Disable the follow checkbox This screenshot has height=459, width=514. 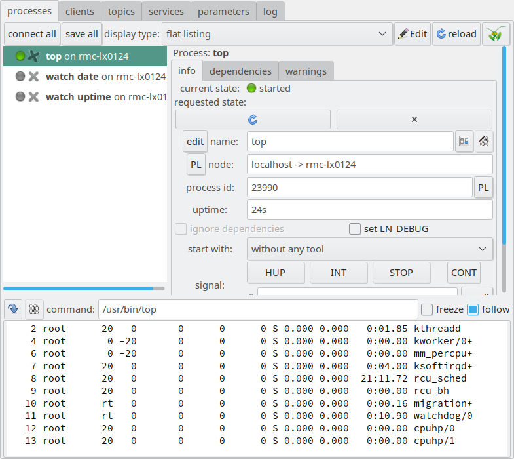coord(473,309)
